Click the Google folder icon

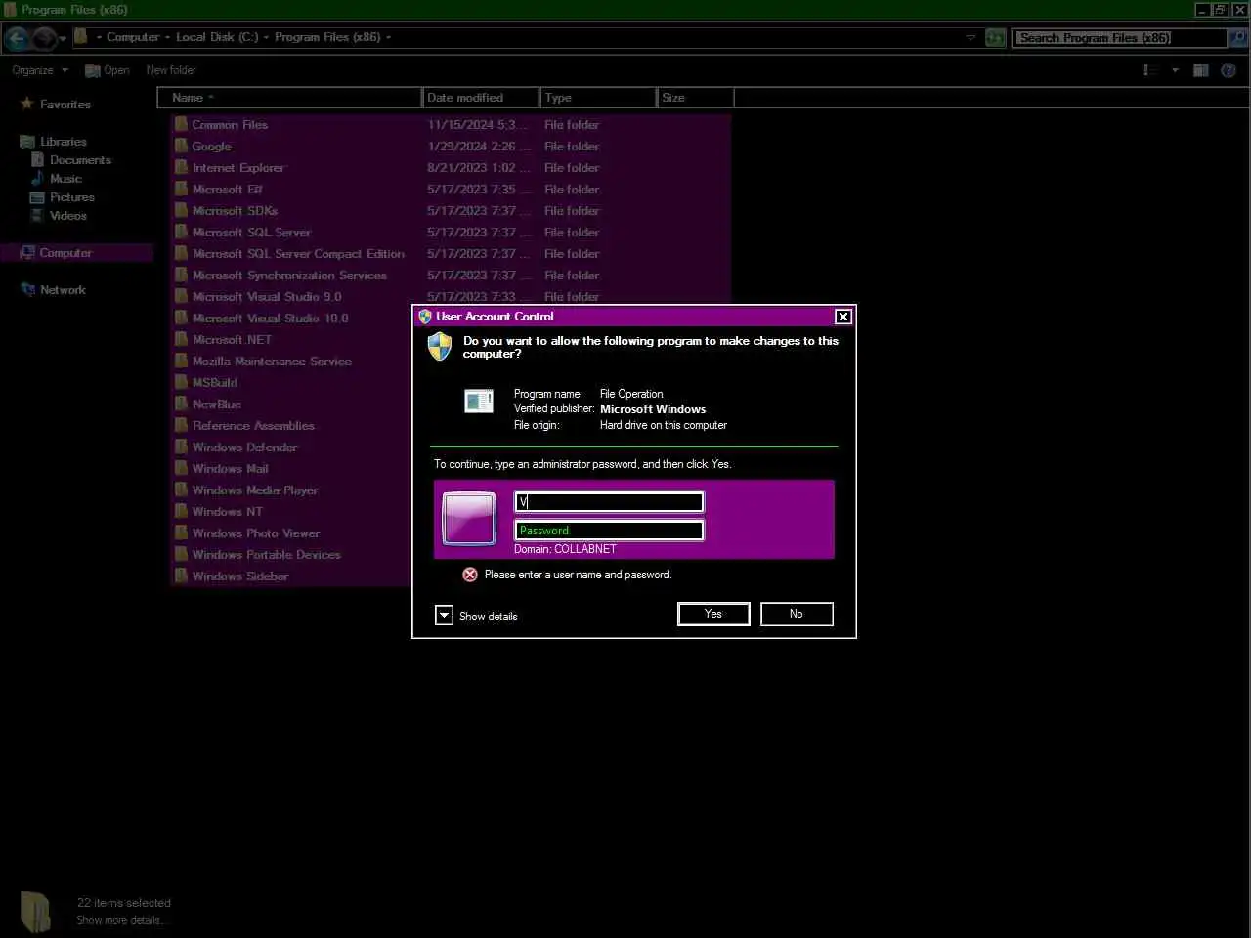click(181, 146)
